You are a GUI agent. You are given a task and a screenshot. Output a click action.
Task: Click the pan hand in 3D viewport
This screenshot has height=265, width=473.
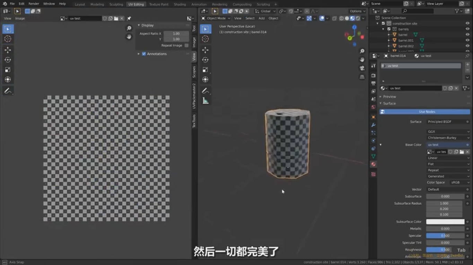[x=362, y=59]
